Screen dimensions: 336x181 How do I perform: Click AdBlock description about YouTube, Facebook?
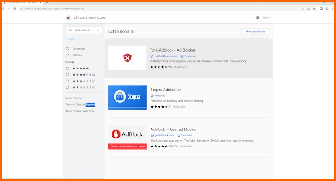[202, 141]
